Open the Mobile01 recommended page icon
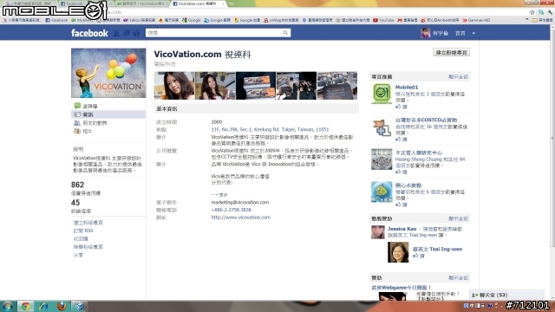The width and height of the screenshot is (555, 312). click(x=382, y=94)
